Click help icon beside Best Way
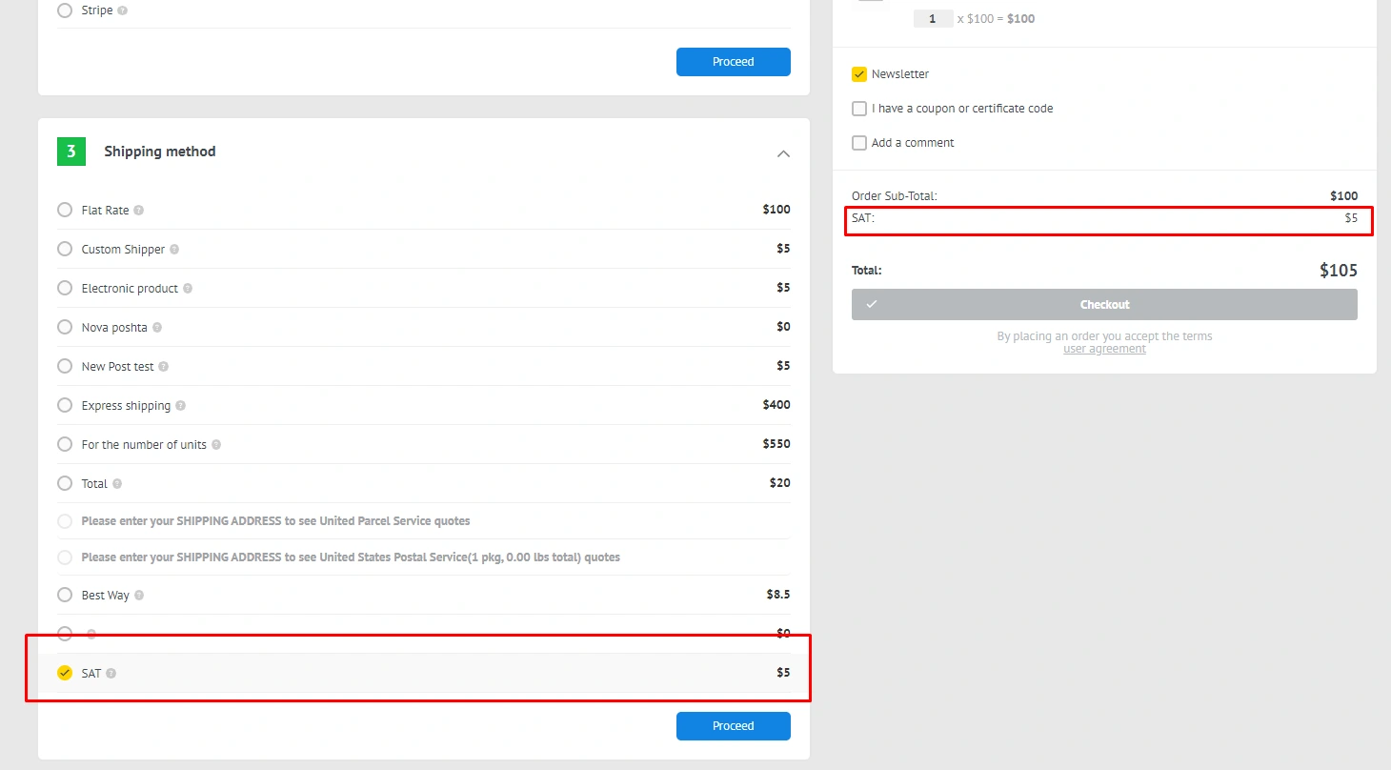Image resolution: width=1391 pixels, height=770 pixels. click(x=139, y=596)
